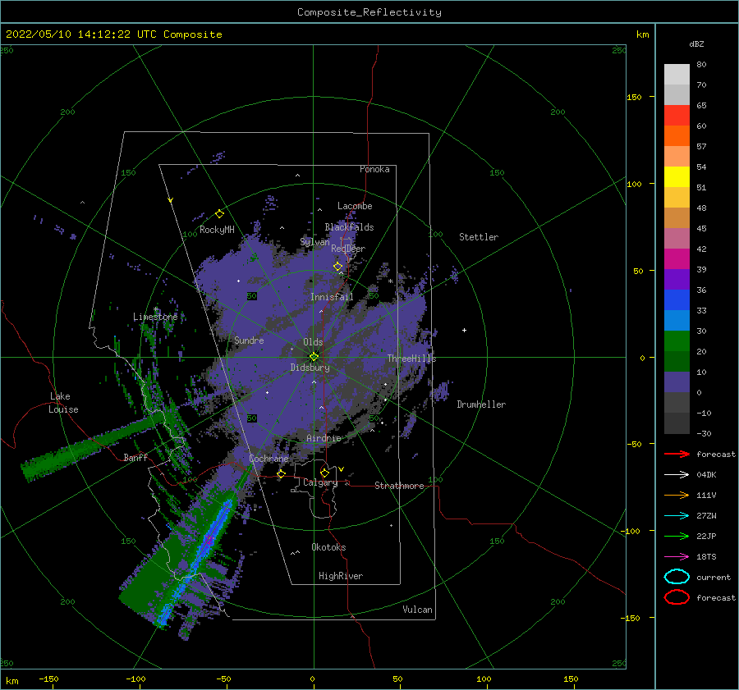The image size is (739, 690).
Task: Click the word current in the legend
Action: pos(714,578)
